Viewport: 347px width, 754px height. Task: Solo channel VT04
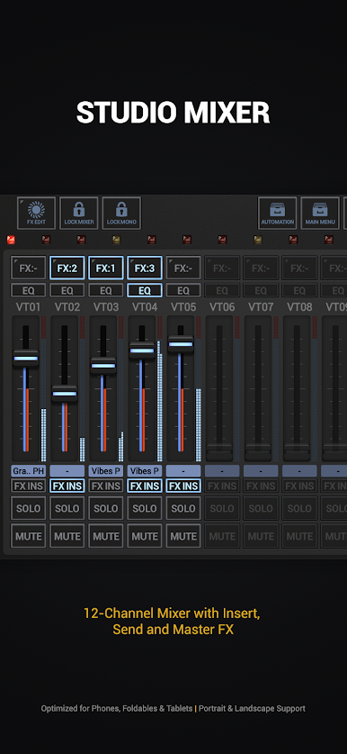click(x=145, y=508)
